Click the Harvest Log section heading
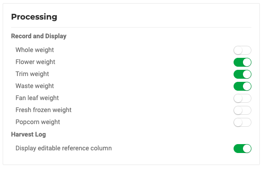The width and height of the screenshot is (263, 169). [29, 134]
